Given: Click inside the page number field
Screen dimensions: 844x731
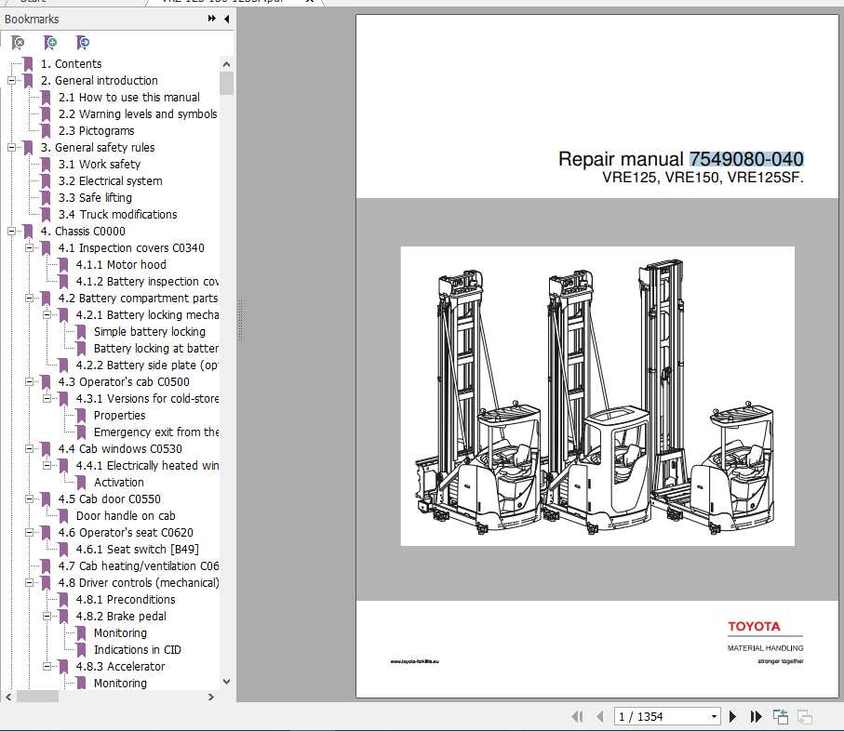Looking at the screenshot, I should pos(651,716).
